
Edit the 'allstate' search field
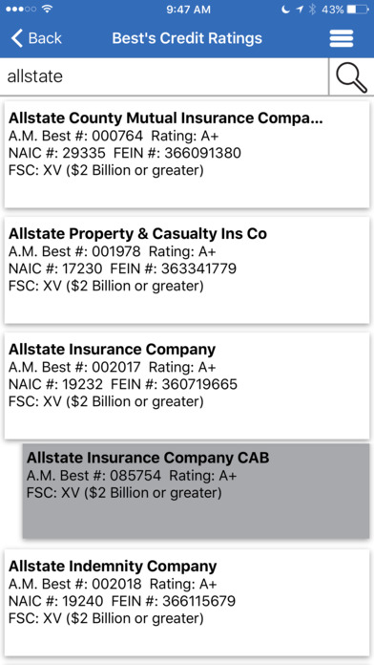coord(164,76)
